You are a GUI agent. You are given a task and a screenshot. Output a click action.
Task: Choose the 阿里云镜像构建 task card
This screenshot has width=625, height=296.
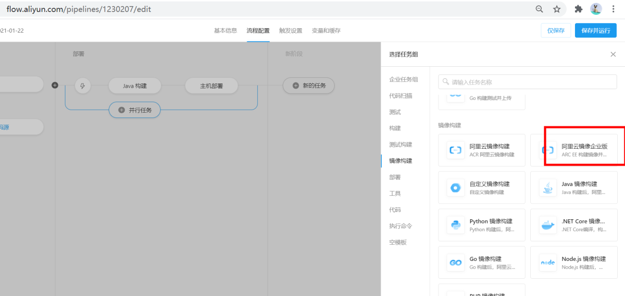pos(482,150)
